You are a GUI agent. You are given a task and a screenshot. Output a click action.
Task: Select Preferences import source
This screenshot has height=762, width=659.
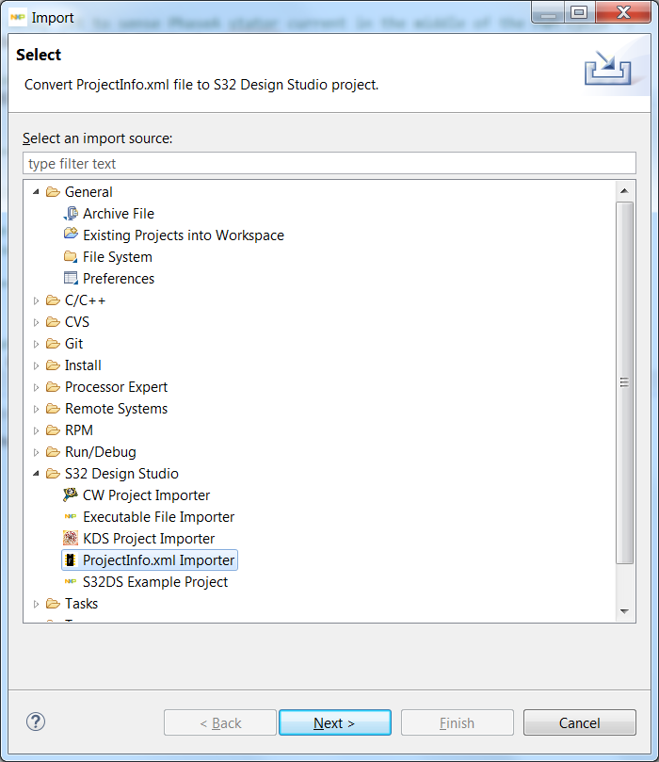tap(119, 279)
